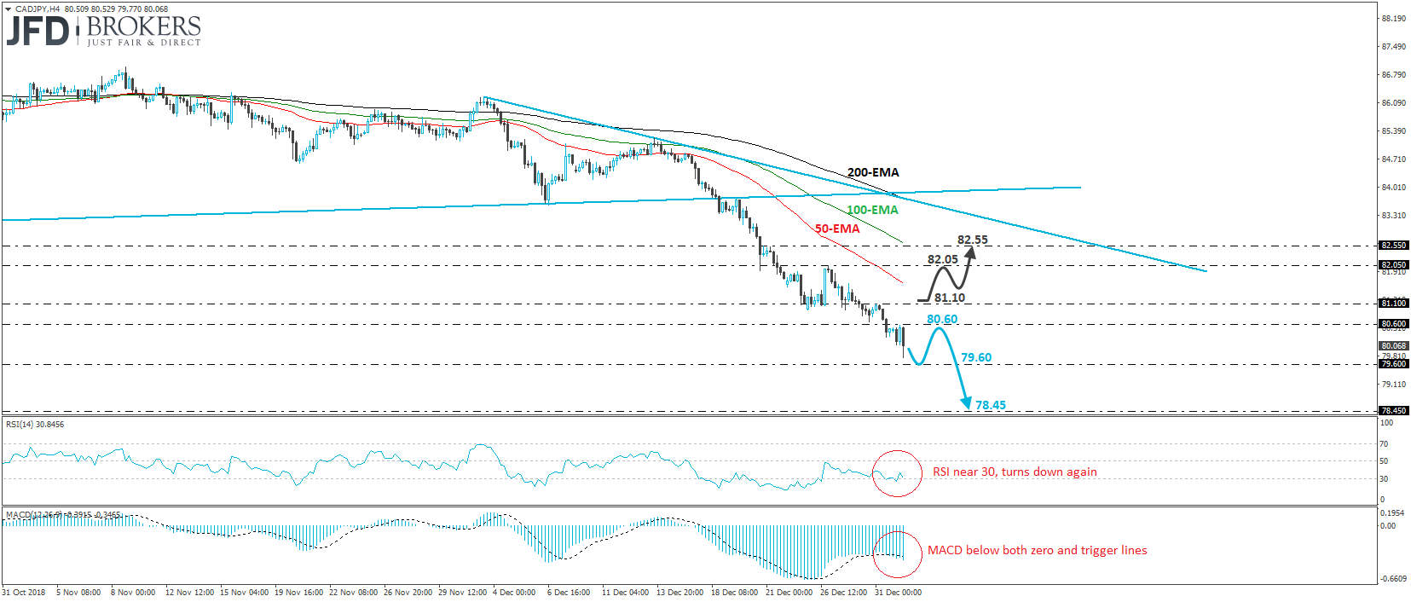Click the 8 Nov 00:00 time label
This screenshot has width=1411, height=602.
click(133, 592)
